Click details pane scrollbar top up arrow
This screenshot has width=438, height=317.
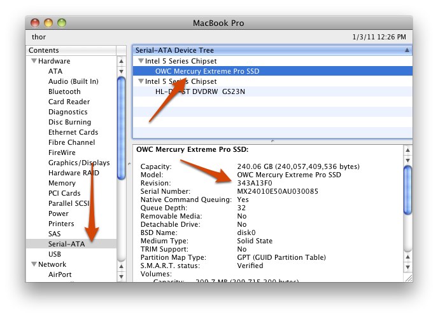click(x=408, y=150)
